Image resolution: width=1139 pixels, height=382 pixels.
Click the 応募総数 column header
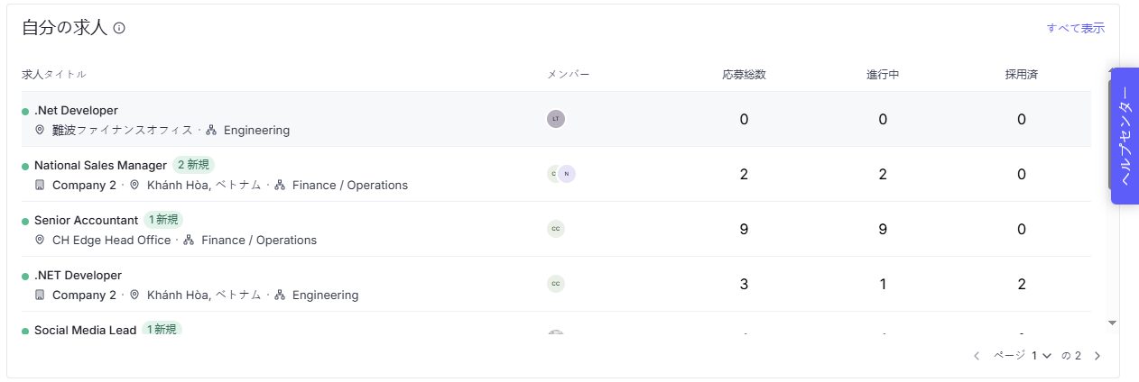pos(744,74)
